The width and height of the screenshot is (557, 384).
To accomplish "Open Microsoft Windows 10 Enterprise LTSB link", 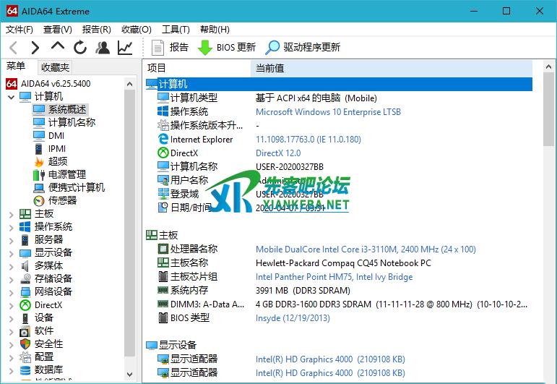I will 328,112.
